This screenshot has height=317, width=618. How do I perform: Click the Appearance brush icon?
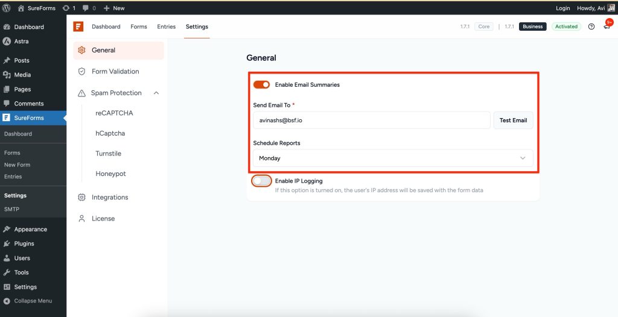pos(6,229)
